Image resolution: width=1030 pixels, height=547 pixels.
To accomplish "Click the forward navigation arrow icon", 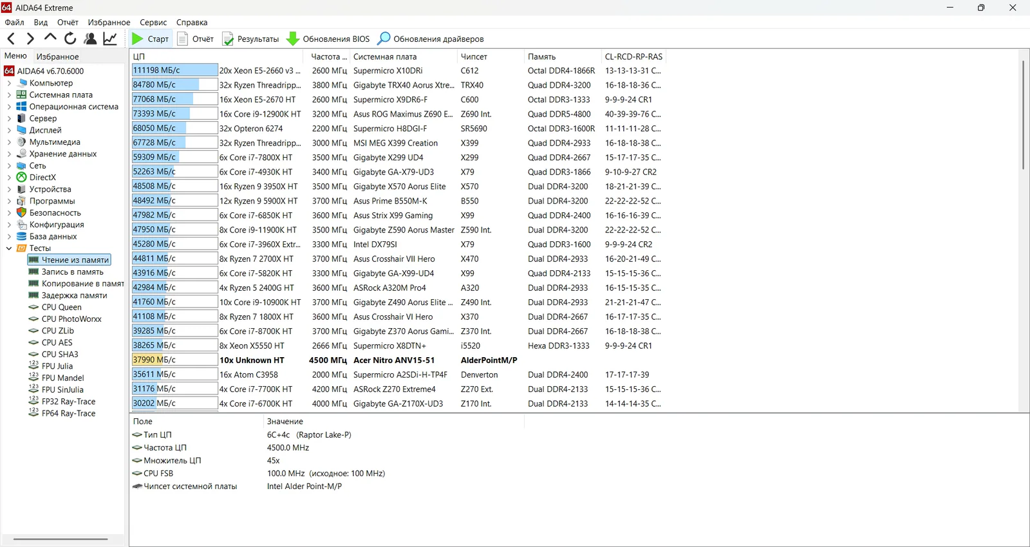I will (x=30, y=39).
